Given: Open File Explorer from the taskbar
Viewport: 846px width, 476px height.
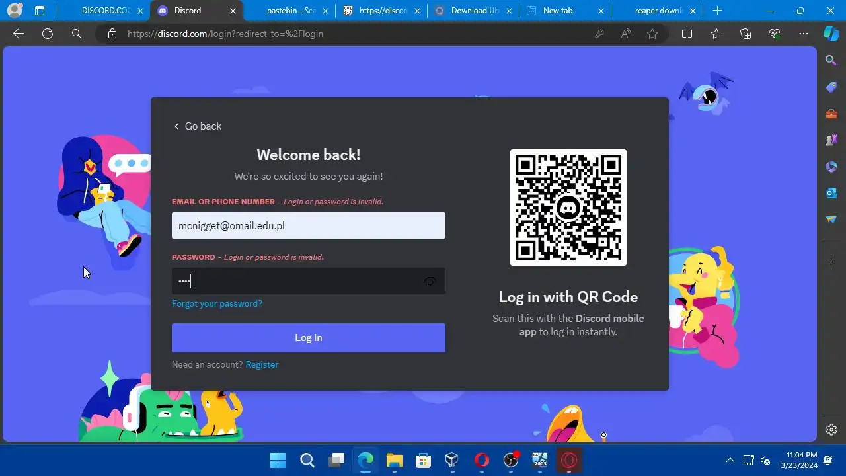Looking at the screenshot, I should [395, 460].
